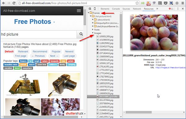
Task: Click the browser forward arrow
Action: 9,3
